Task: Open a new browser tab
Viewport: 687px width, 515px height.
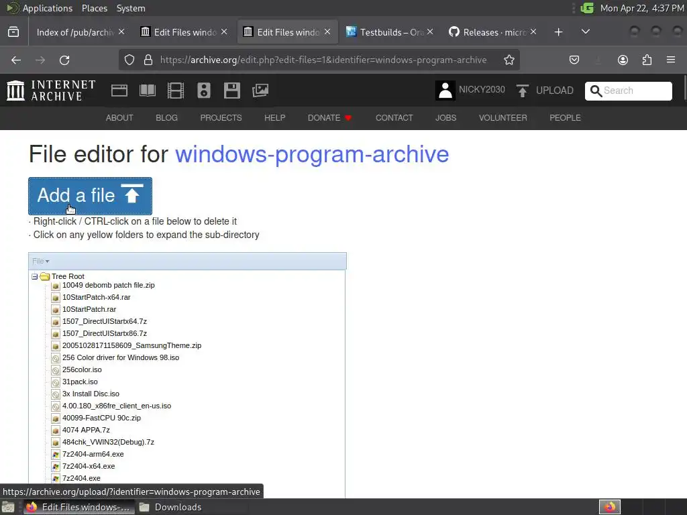Action: point(558,32)
